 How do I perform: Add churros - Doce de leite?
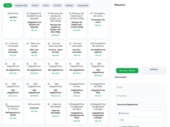[55, 49]
